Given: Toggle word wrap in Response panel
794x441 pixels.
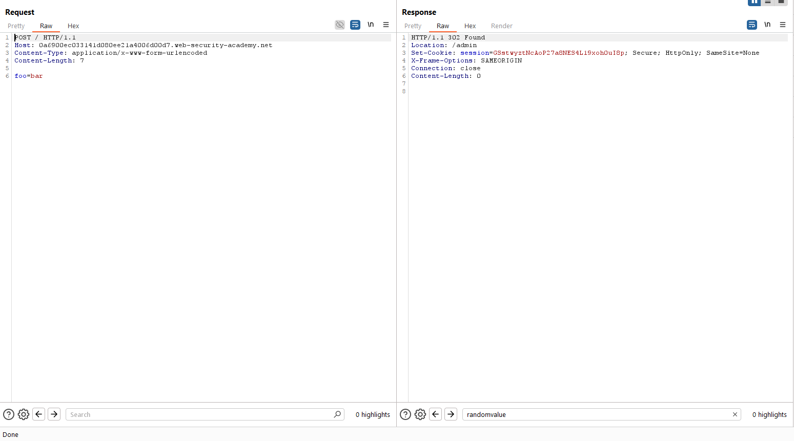Looking at the screenshot, I should pos(752,25).
